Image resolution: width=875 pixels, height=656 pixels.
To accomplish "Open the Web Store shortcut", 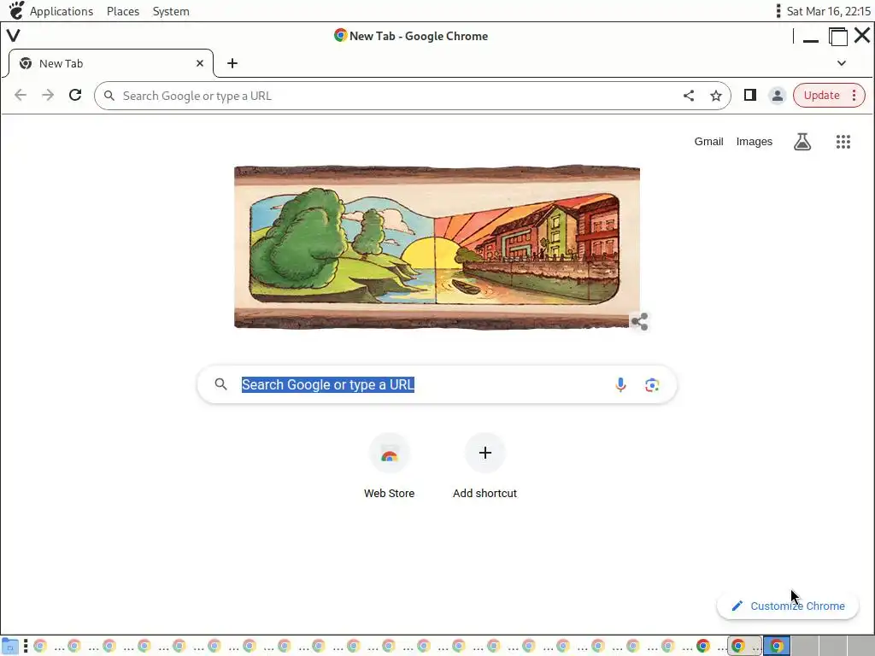I will (389, 466).
